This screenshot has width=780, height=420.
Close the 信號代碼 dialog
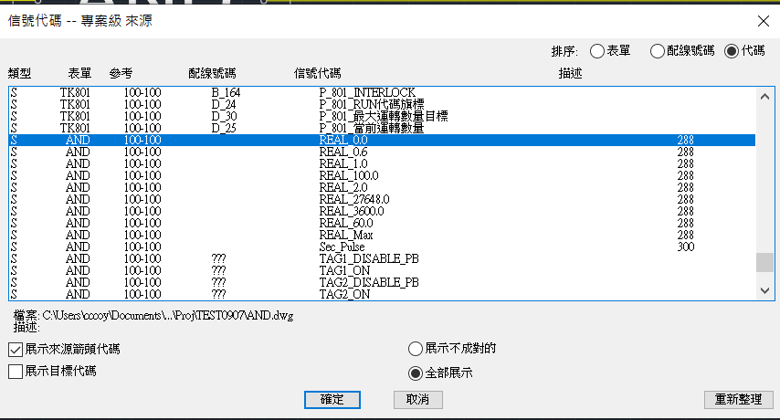coord(763,21)
